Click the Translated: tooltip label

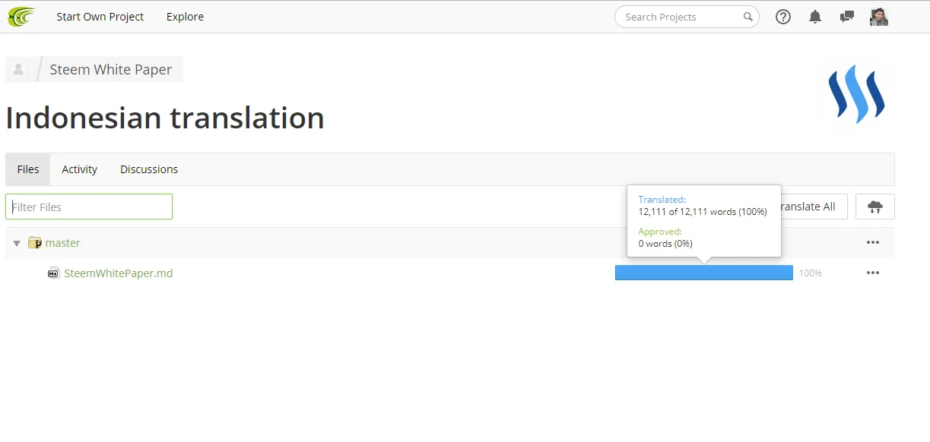coord(662,200)
